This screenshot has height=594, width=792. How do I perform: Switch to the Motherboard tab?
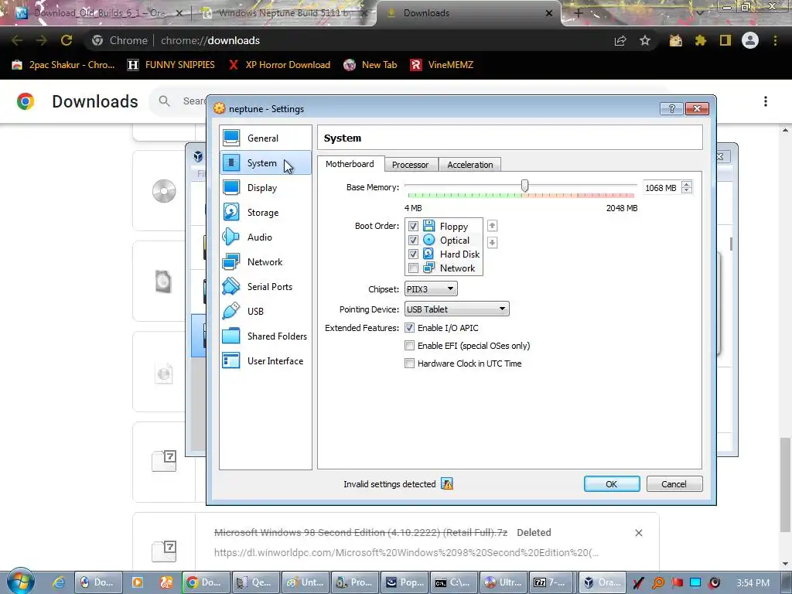350,164
